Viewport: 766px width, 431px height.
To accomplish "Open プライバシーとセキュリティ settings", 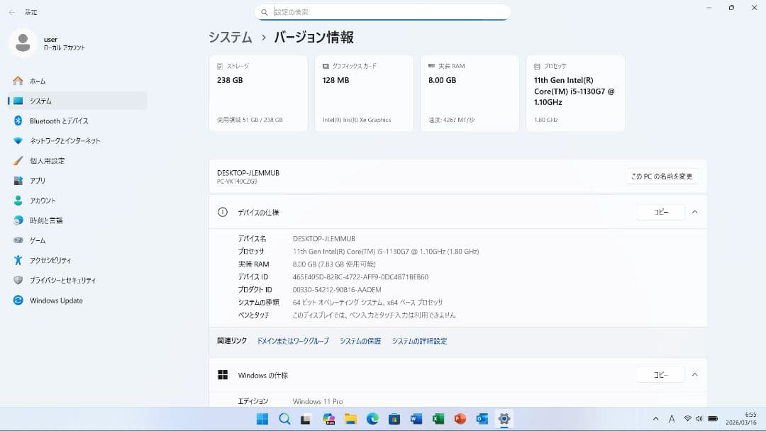I will point(64,280).
